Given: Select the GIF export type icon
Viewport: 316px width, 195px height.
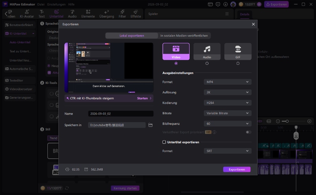Looking at the screenshot, I should click(x=238, y=52).
